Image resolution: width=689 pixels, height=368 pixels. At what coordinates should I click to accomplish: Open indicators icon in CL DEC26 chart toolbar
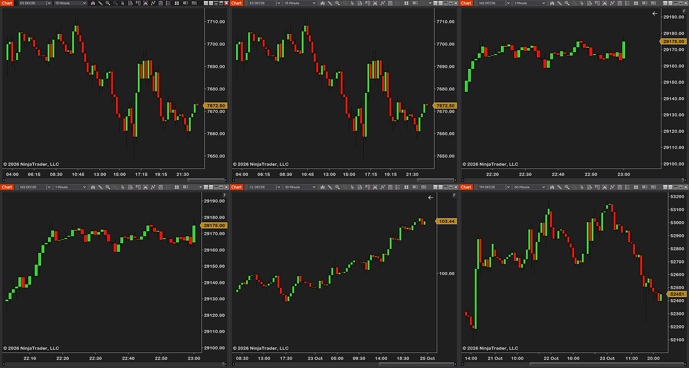tap(382, 187)
